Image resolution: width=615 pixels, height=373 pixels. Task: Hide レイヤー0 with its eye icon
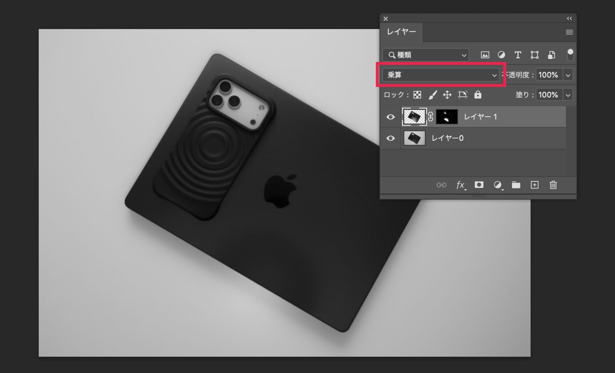click(390, 138)
